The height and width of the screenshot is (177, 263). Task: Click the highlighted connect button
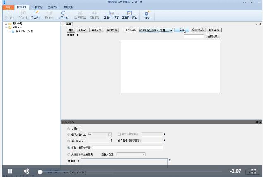click(182, 30)
